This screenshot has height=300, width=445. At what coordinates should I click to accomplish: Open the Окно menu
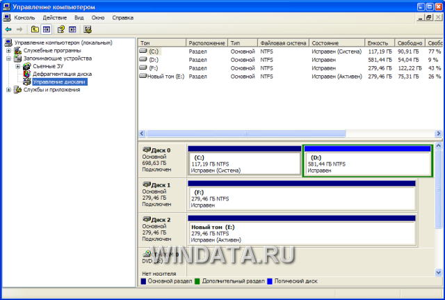(x=98, y=17)
